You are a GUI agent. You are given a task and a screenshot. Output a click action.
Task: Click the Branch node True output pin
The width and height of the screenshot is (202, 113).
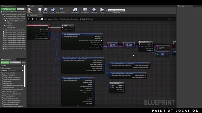(73, 28)
